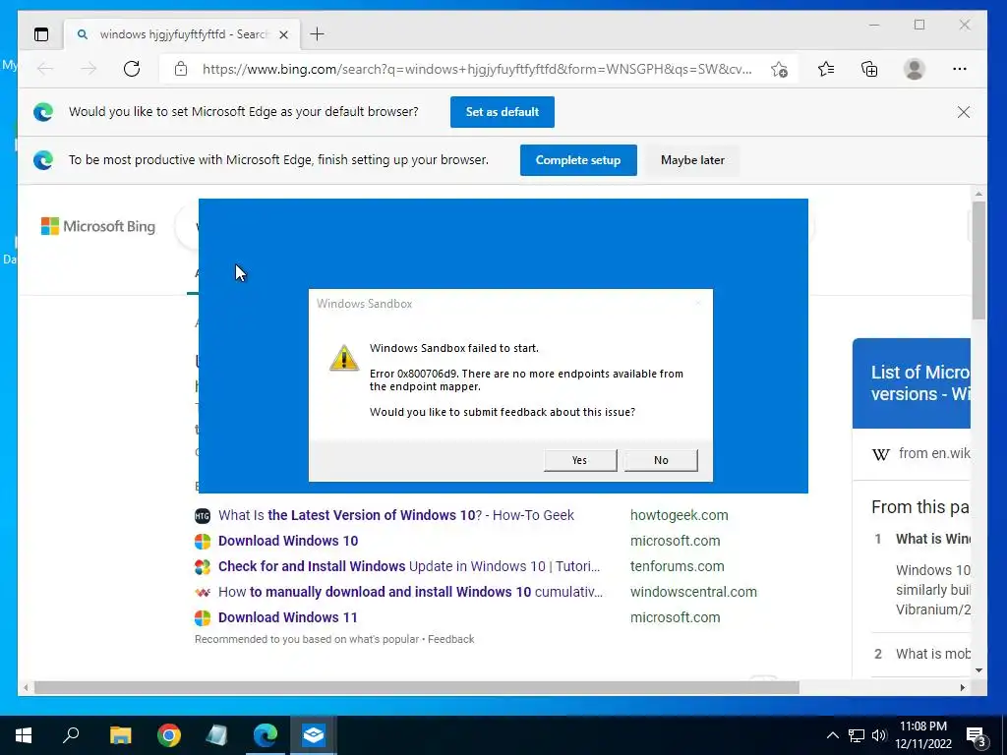Viewport: 1007px width, 755px height.
Task: Click Yes in Windows Sandbox error dialog
Action: pos(580,460)
